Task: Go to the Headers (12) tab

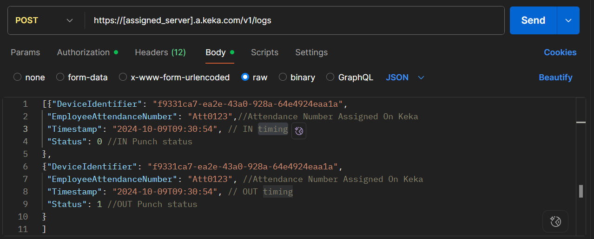Action: click(160, 52)
